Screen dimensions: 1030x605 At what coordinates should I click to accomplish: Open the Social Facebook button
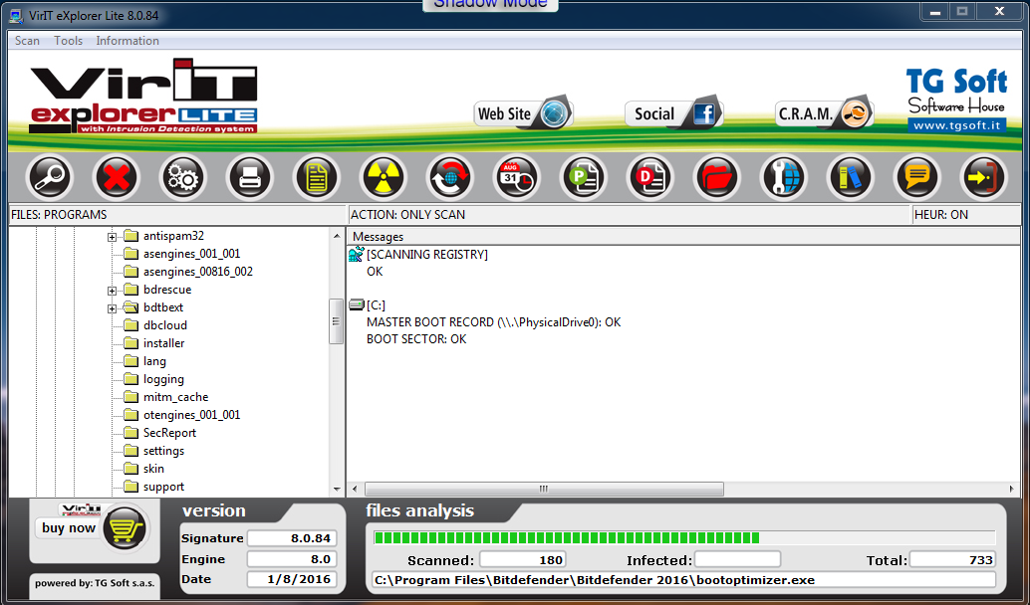coord(674,113)
